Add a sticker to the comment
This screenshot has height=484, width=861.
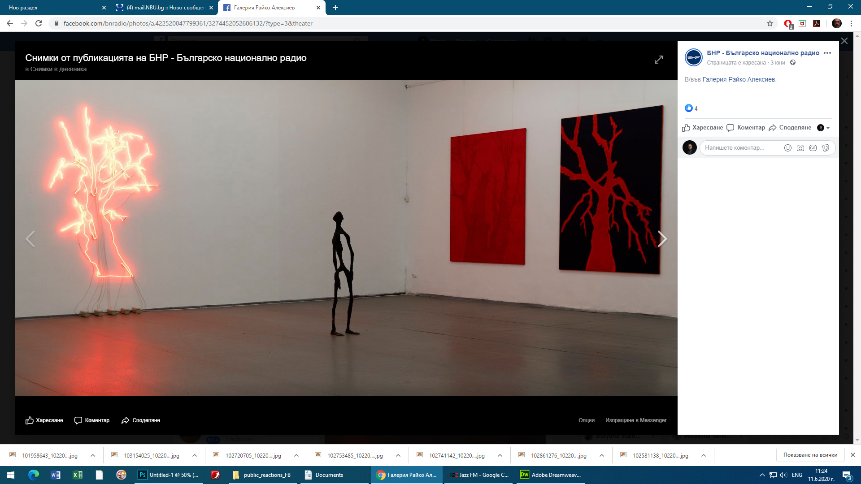(826, 148)
